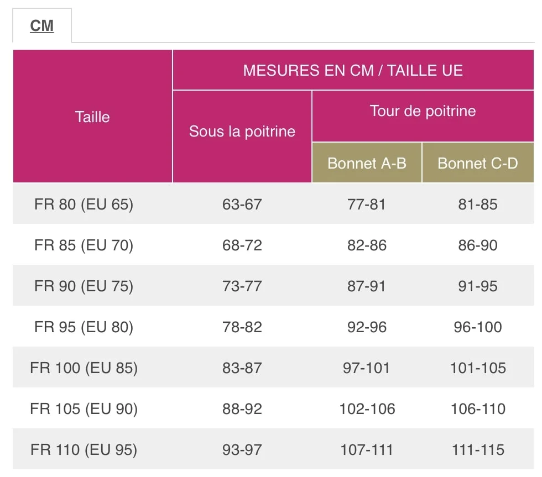
Task: Click the Bonnet A-B header cell
Action: click(x=367, y=163)
